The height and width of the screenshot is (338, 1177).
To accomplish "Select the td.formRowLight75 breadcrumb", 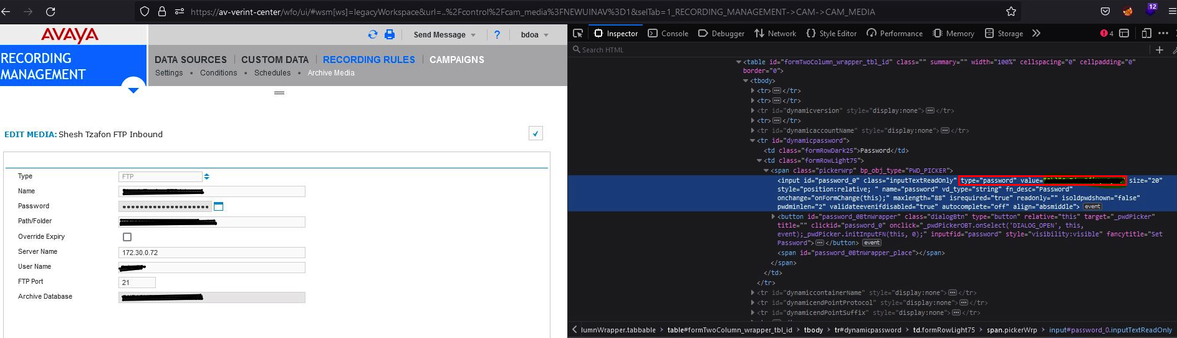I will tap(944, 330).
